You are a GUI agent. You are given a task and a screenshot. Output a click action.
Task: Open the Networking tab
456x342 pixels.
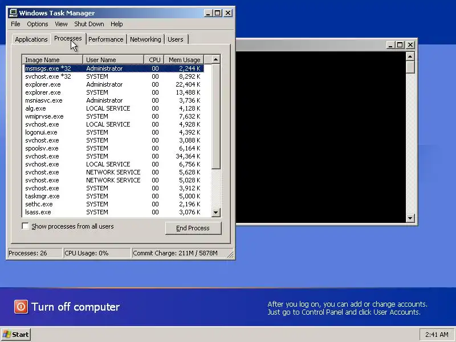145,39
